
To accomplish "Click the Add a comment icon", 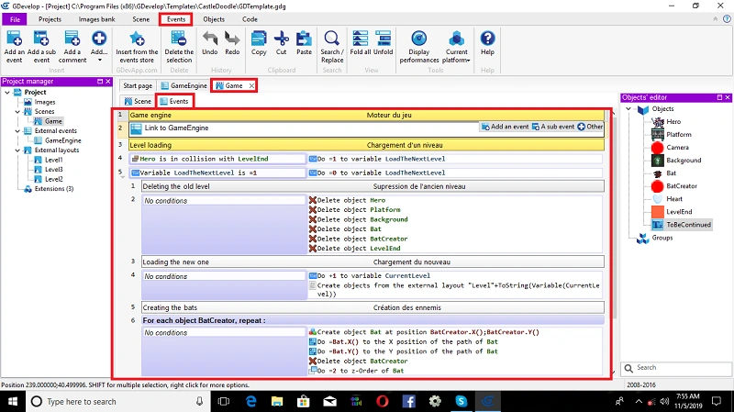I will [72, 39].
